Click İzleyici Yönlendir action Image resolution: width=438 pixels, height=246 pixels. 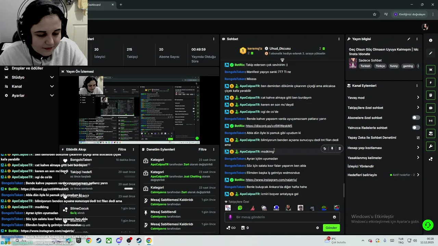pyautogui.click(x=361, y=166)
